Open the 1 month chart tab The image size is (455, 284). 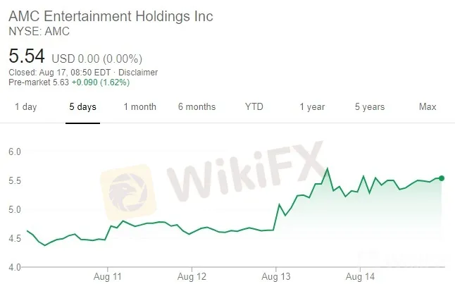139,107
